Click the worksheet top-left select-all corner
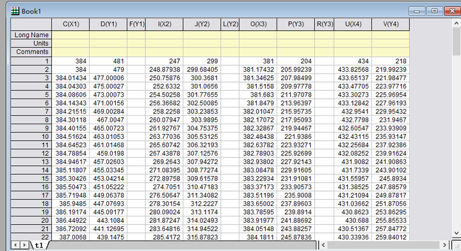The height and width of the screenshot is (251, 461). [31, 24]
